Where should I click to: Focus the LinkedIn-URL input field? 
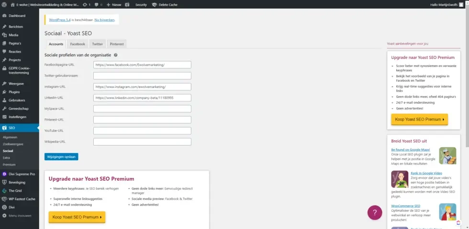[x=142, y=98]
